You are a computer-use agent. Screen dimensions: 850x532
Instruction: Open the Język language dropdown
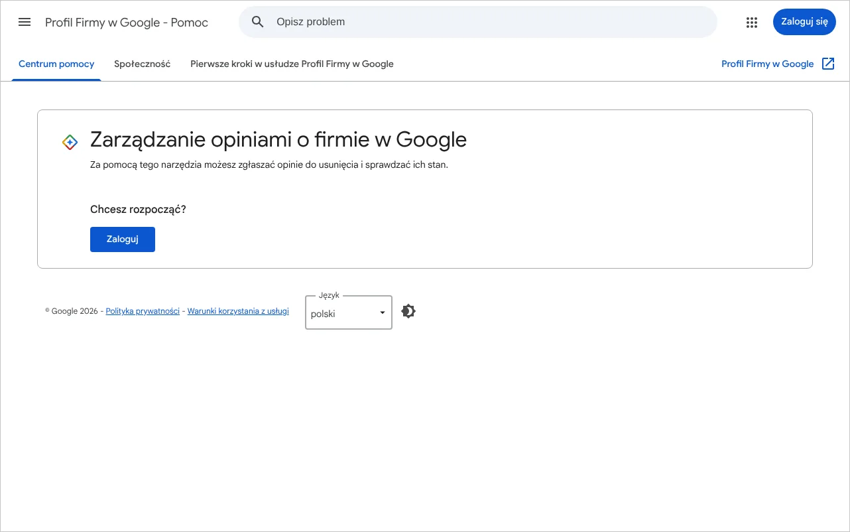(x=349, y=312)
